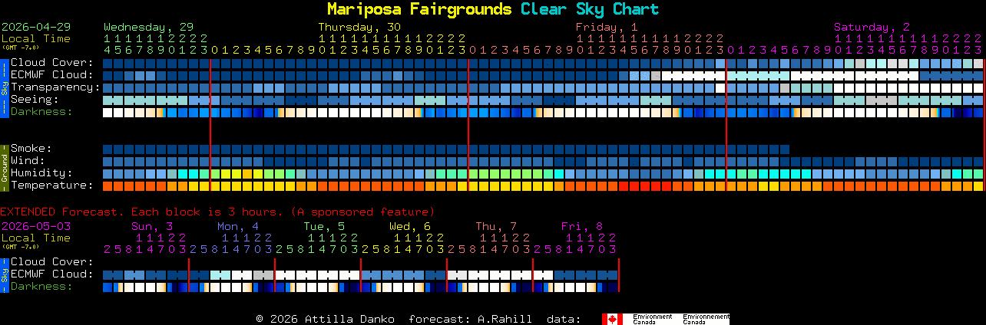
Task: Open the Wind row label
Action: (x=28, y=161)
